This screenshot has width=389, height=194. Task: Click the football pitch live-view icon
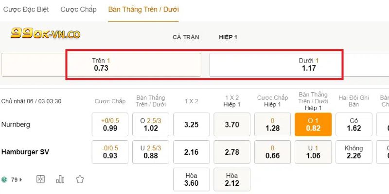tap(41, 179)
